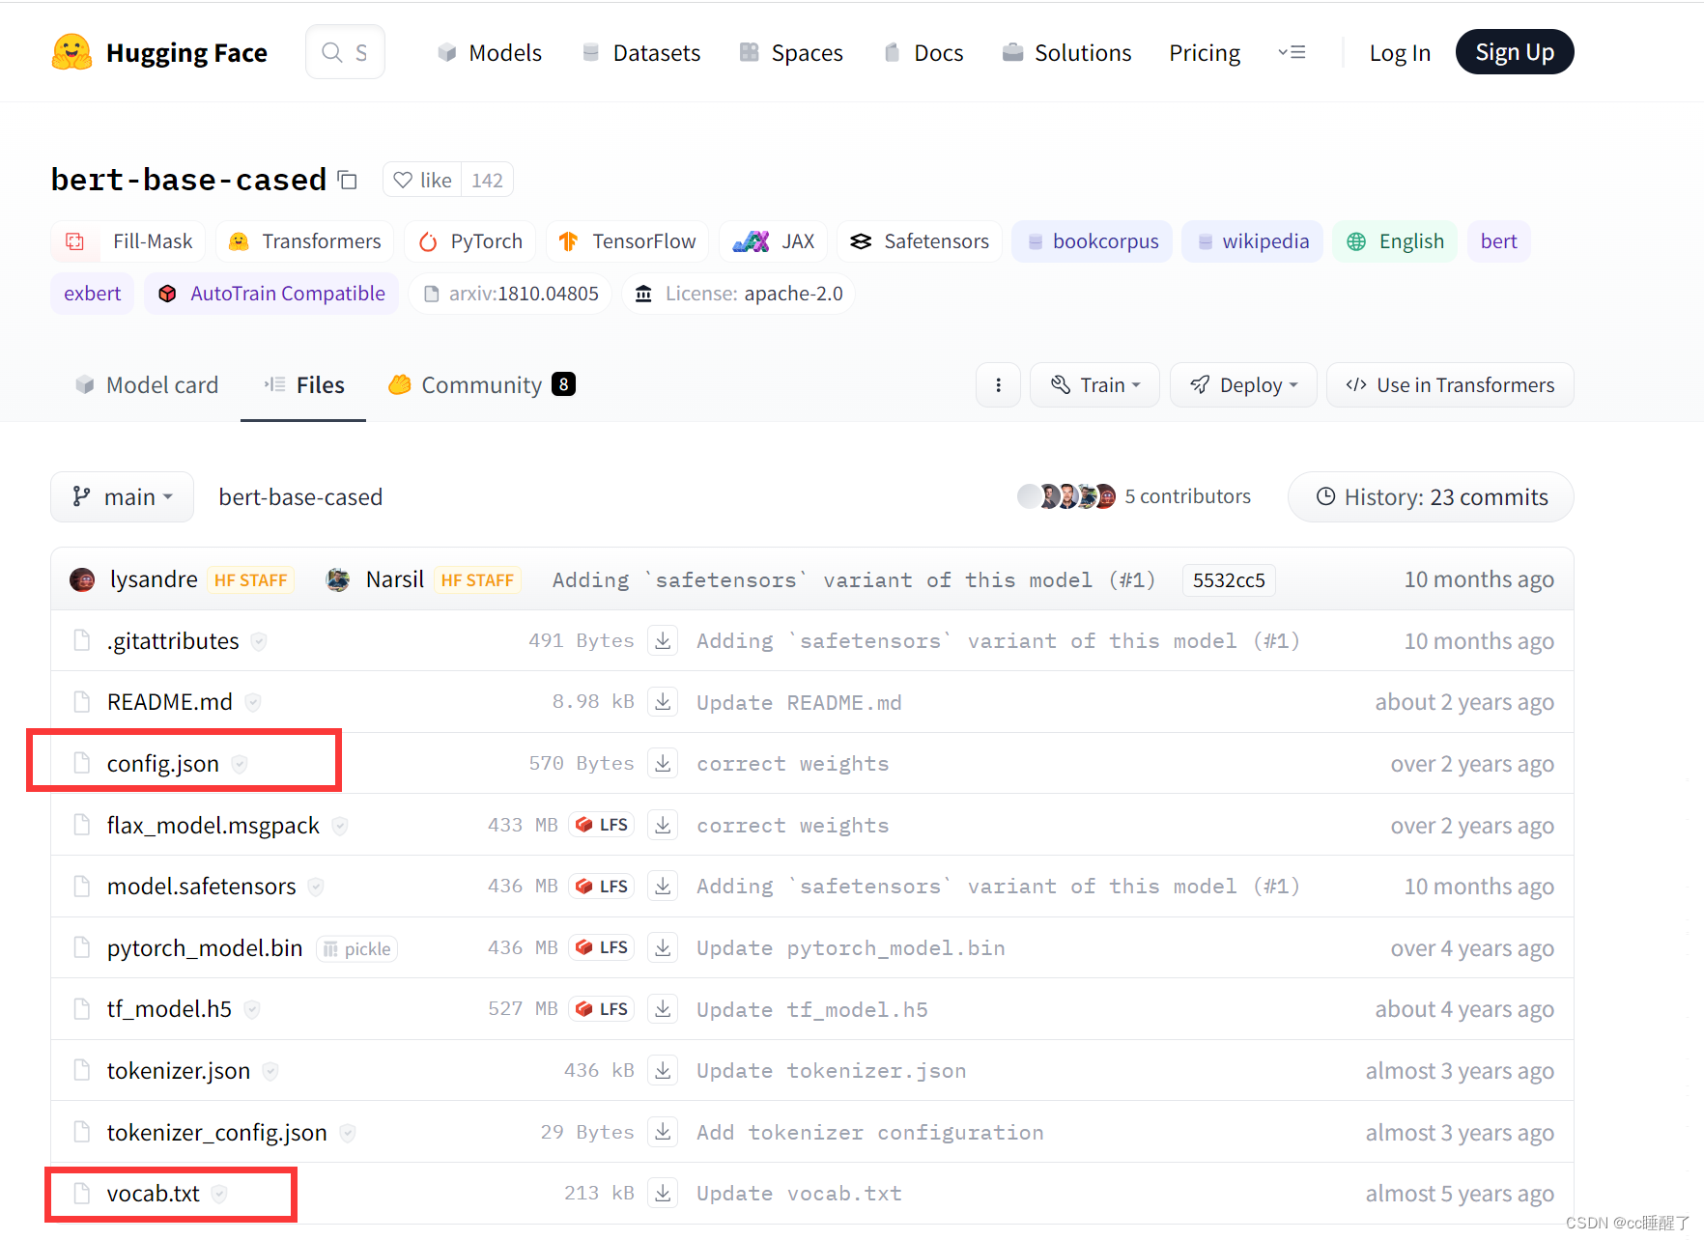Open the Train dropdown
The height and width of the screenshot is (1240, 1704).
click(x=1094, y=385)
